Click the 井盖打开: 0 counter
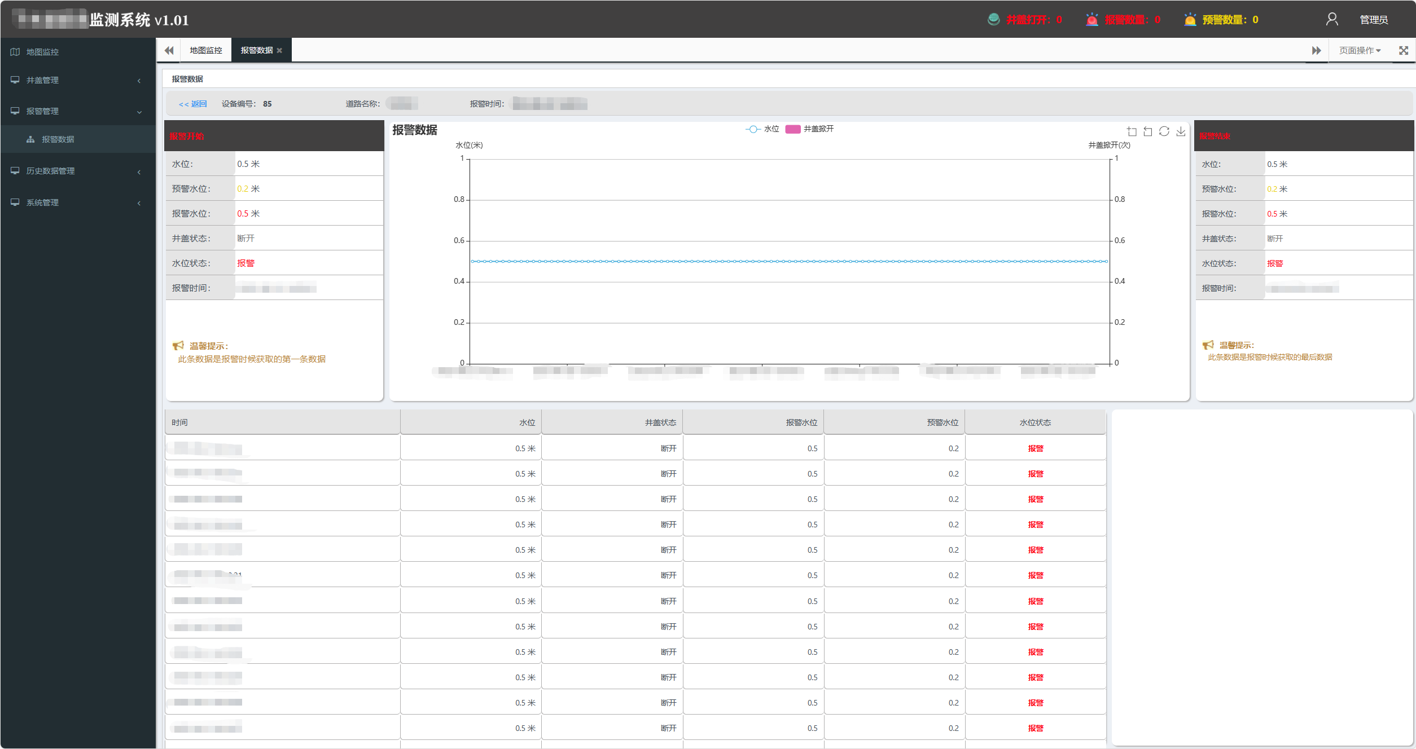1416x749 pixels. [1034, 20]
